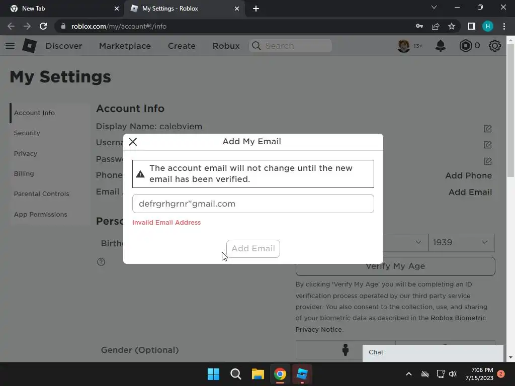Open the Roblox hamburger menu

10,46
